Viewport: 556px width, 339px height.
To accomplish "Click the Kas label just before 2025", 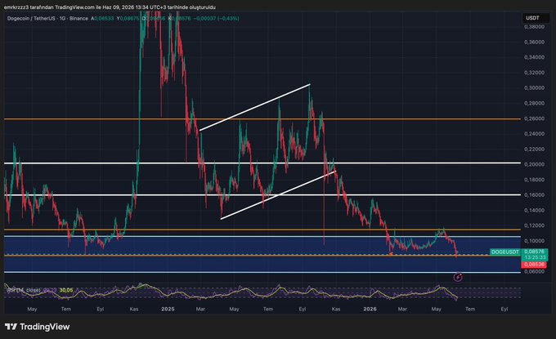I will pyautogui.click(x=134, y=309).
